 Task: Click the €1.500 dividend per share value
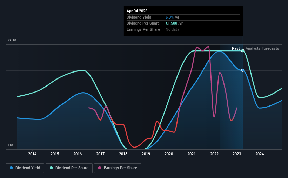pyautogui.click(x=172, y=23)
